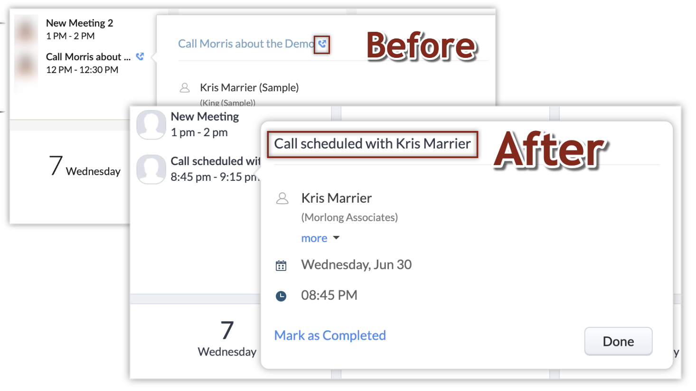Select the avatar next to New Meeting 1 pm - 2 pm
The image size is (696, 391).
pyautogui.click(x=151, y=125)
